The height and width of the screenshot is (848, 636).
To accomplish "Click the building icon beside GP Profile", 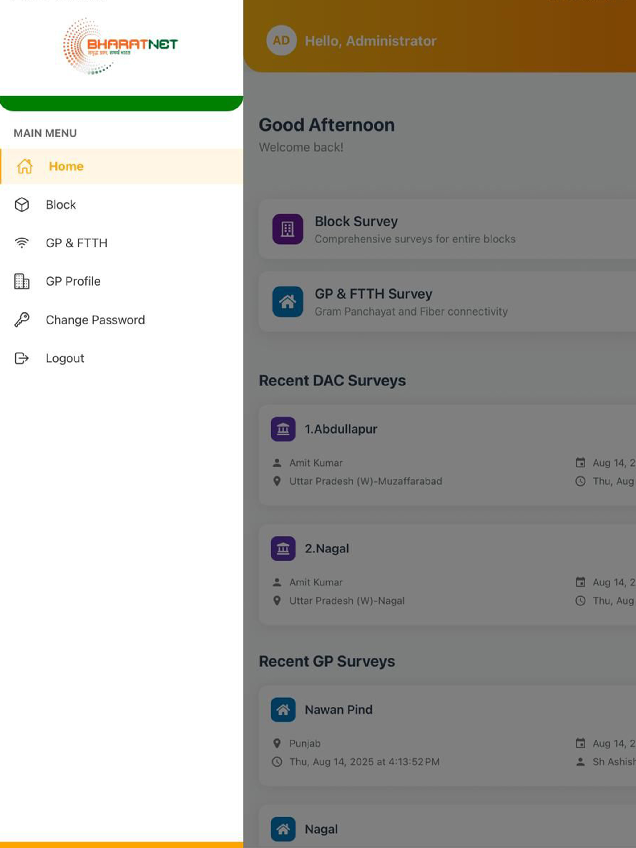I will 22,281.
